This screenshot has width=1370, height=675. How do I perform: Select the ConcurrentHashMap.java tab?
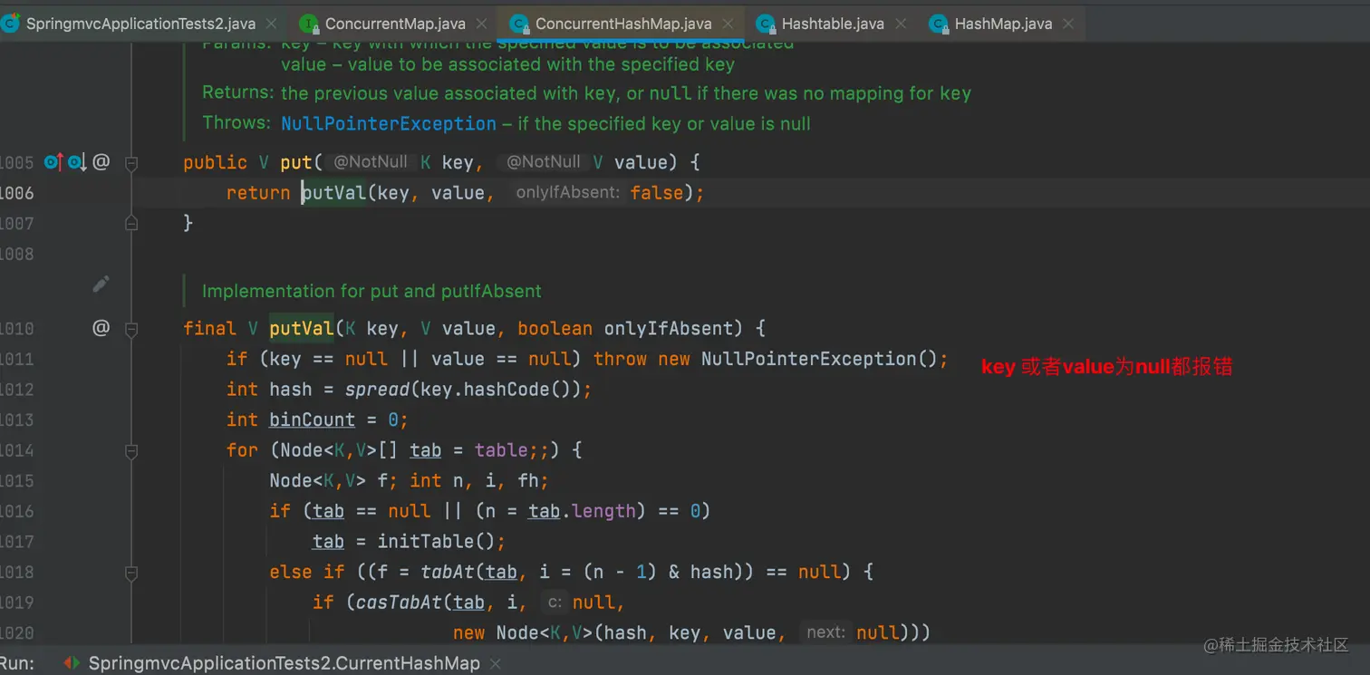tap(622, 24)
